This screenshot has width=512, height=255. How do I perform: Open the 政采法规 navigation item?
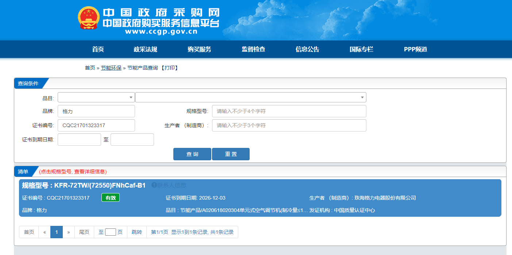(x=145, y=50)
